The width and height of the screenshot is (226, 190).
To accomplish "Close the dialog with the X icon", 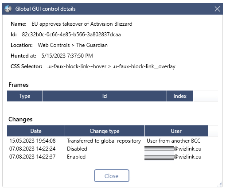I will [217, 9].
